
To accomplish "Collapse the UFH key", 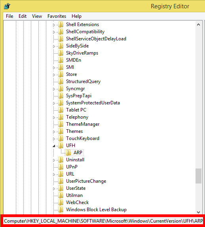I will point(54,146).
